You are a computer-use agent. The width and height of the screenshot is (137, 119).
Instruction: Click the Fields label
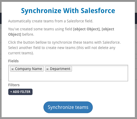click(13, 61)
